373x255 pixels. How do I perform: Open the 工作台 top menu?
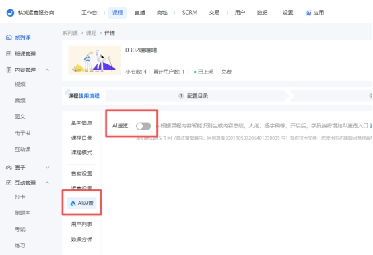(x=89, y=13)
